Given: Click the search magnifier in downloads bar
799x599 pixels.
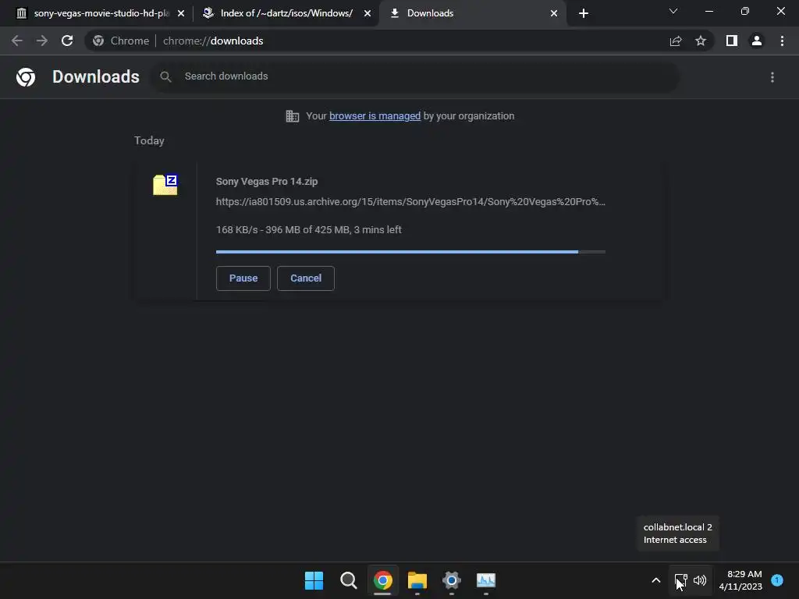Looking at the screenshot, I should 165,76.
